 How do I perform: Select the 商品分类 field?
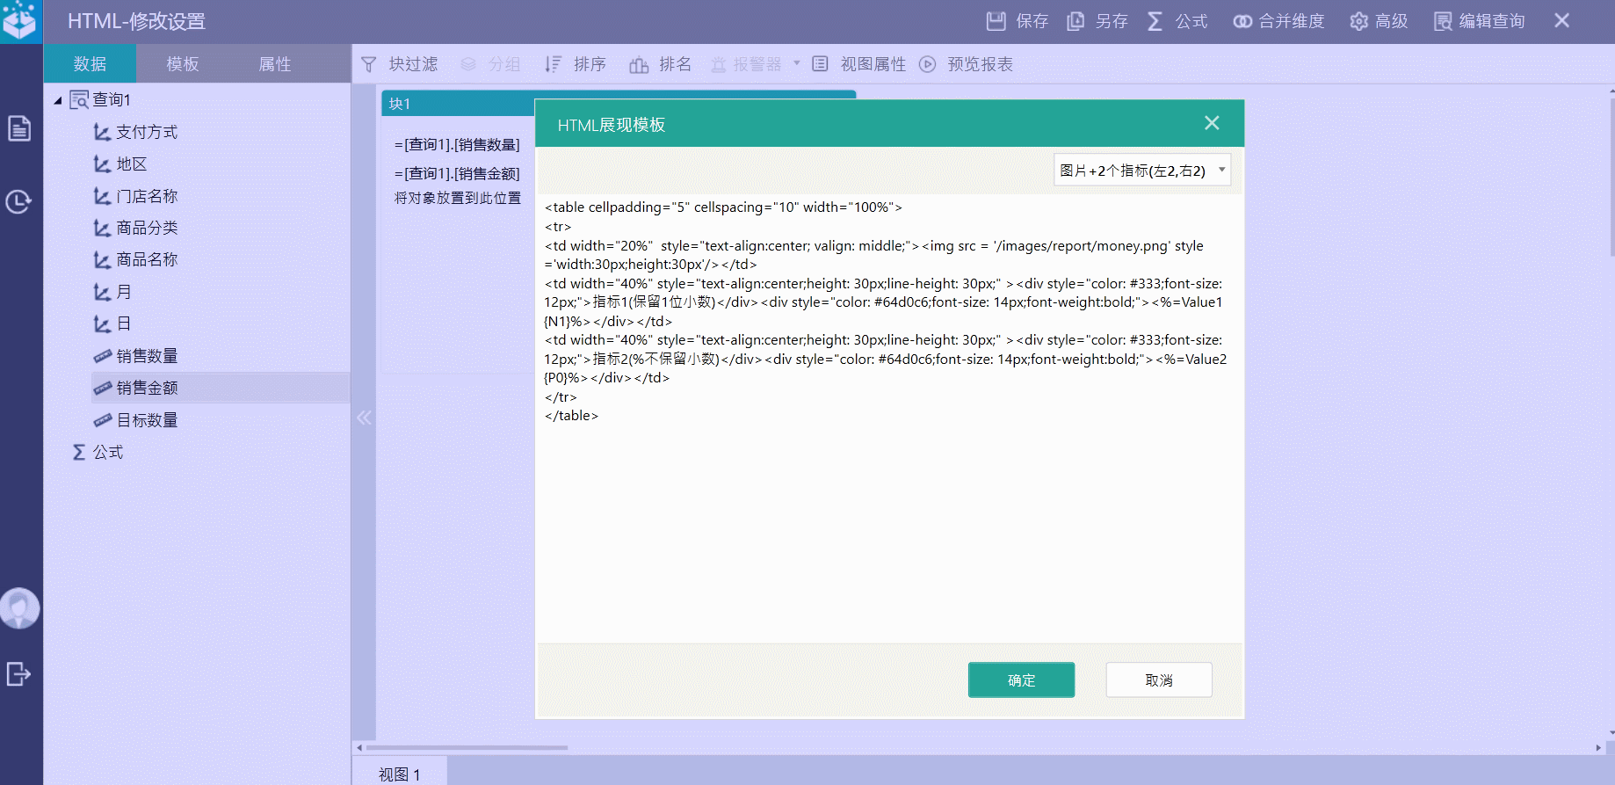(135, 228)
